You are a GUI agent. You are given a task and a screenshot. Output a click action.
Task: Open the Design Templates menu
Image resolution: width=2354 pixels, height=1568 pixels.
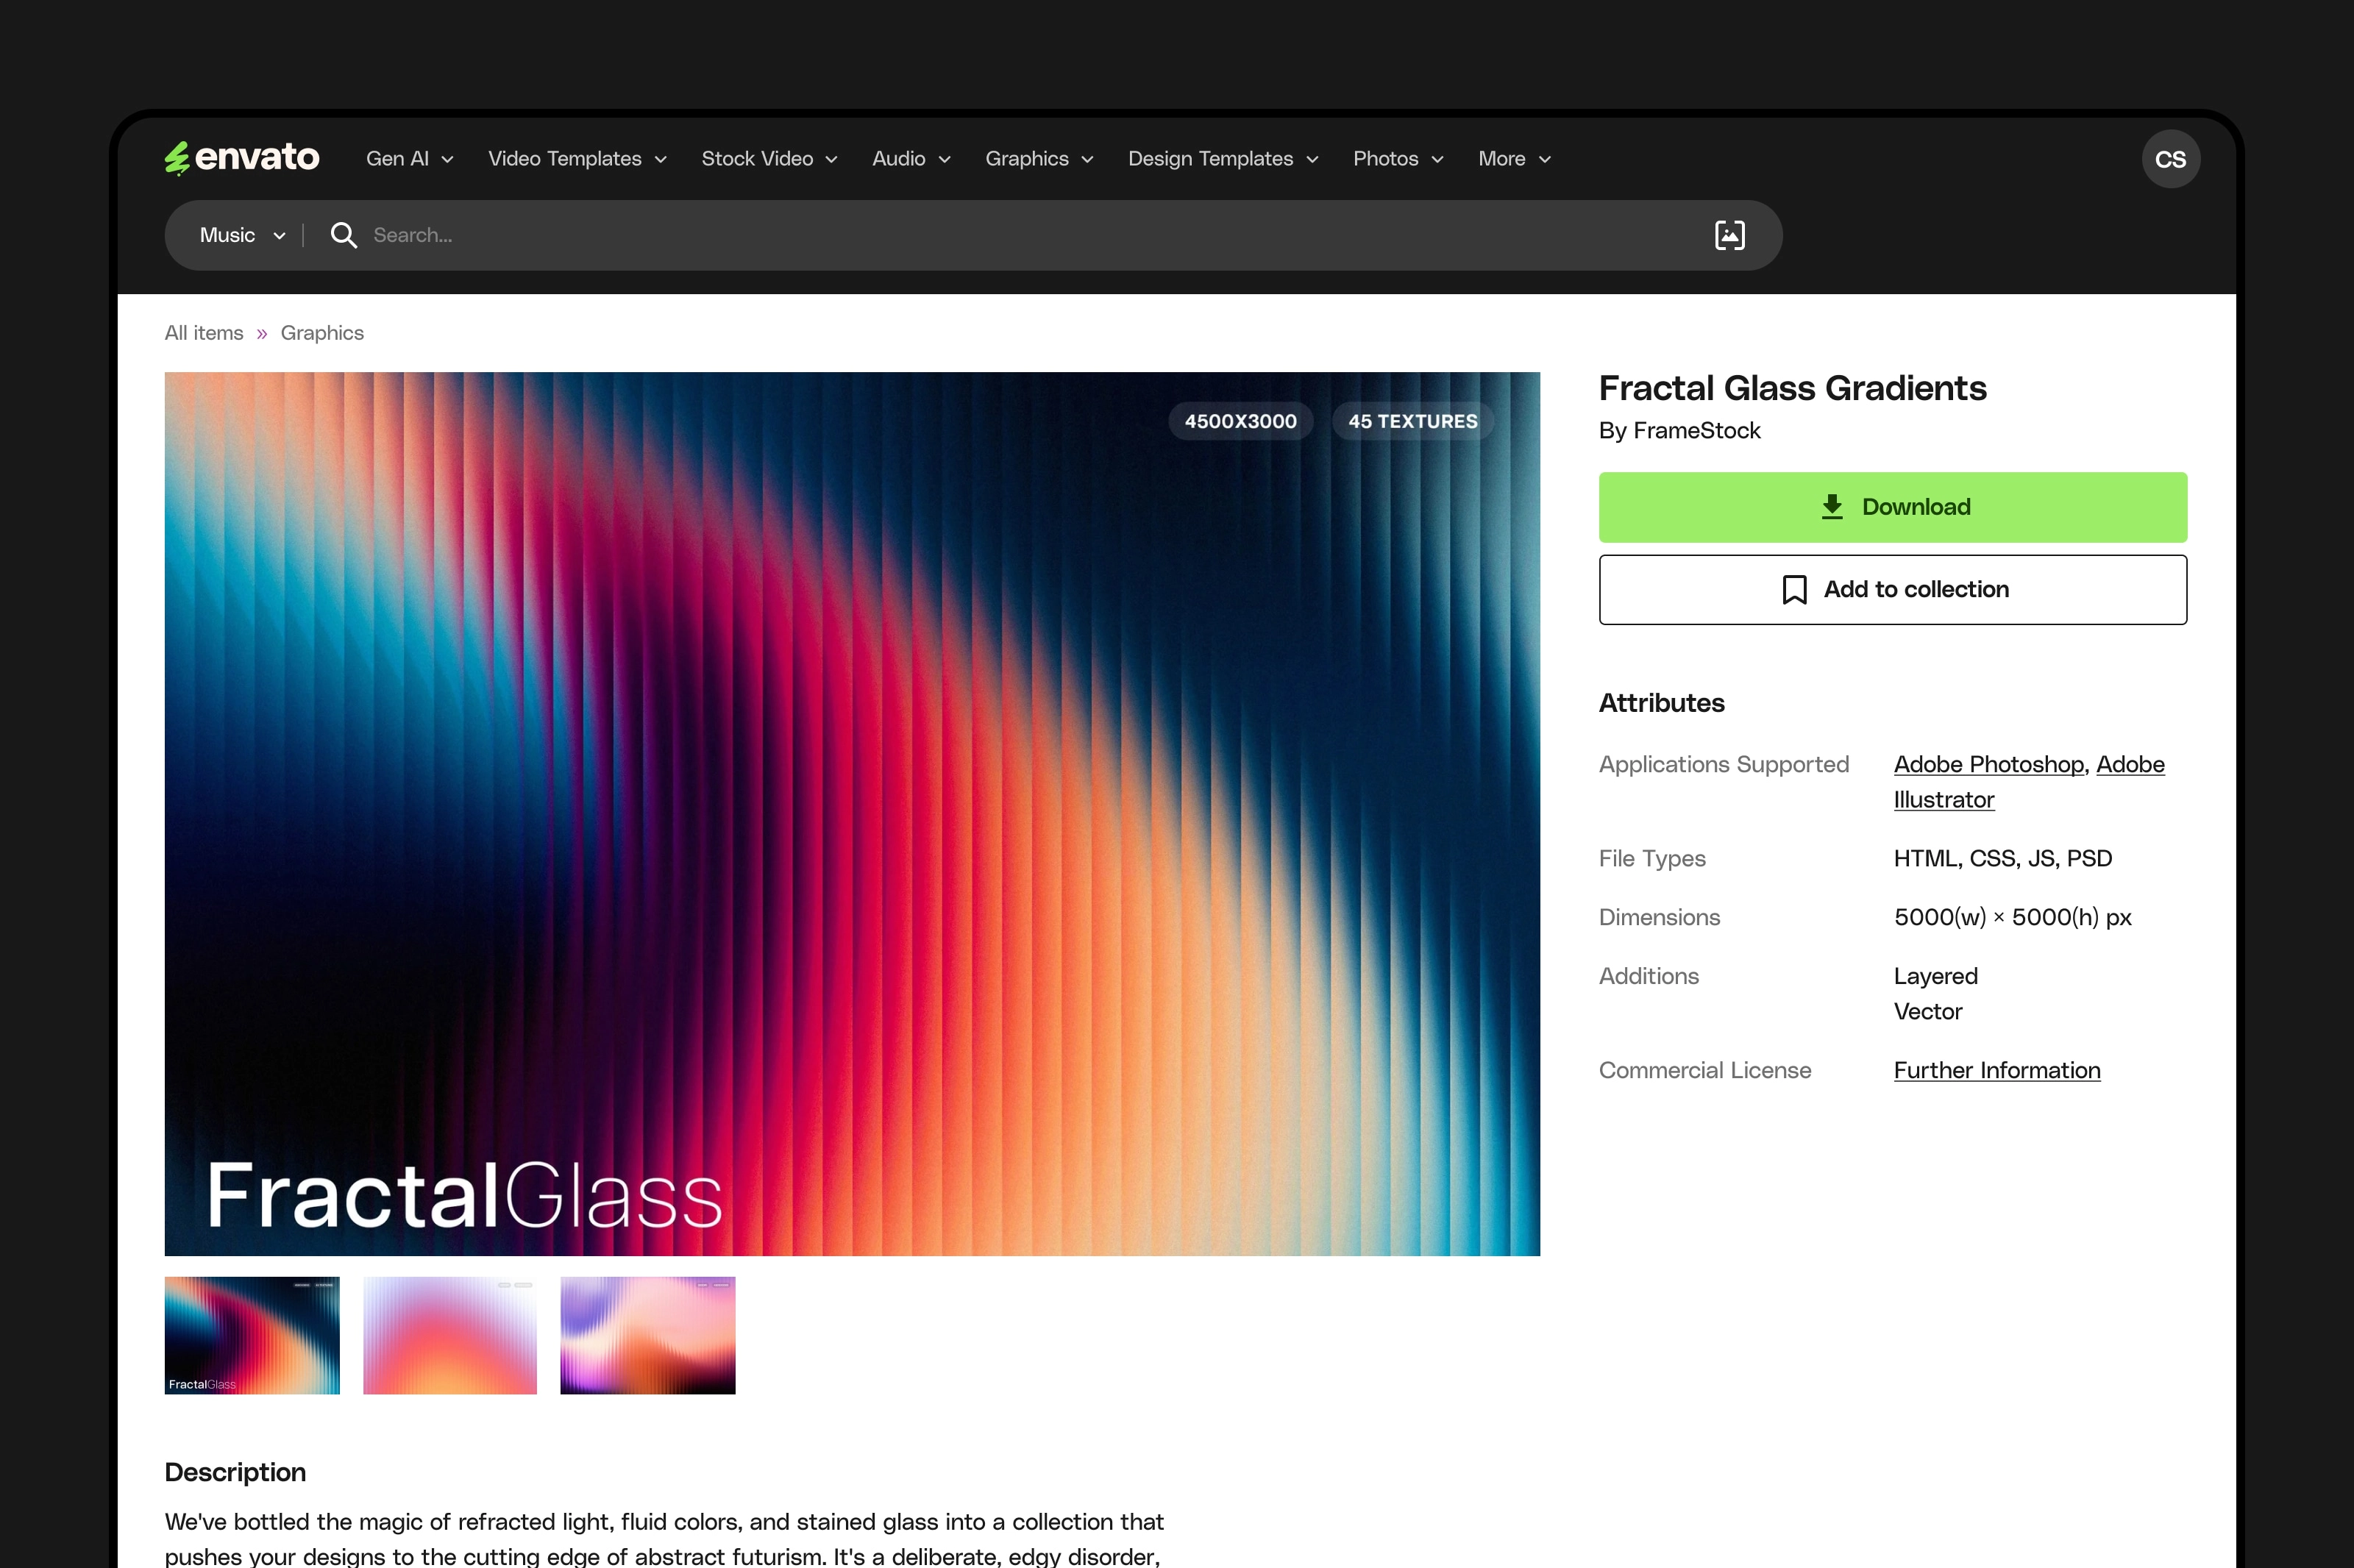coord(1222,159)
